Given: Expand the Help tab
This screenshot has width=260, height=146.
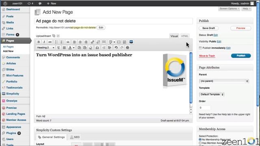Looking at the screenshot, I should point(246,9).
